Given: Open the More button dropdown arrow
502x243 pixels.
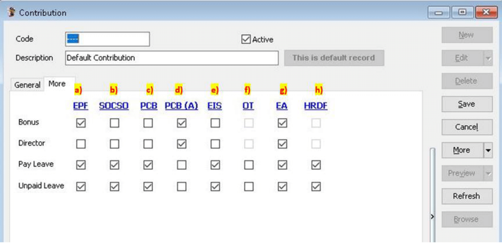Looking at the screenshot, I should (488, 151).
